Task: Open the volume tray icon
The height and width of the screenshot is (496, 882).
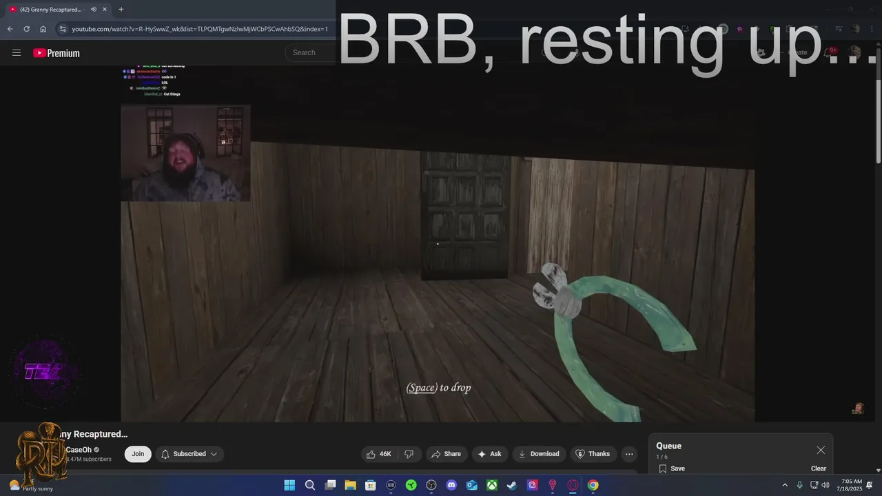Action: click(825, 485)
